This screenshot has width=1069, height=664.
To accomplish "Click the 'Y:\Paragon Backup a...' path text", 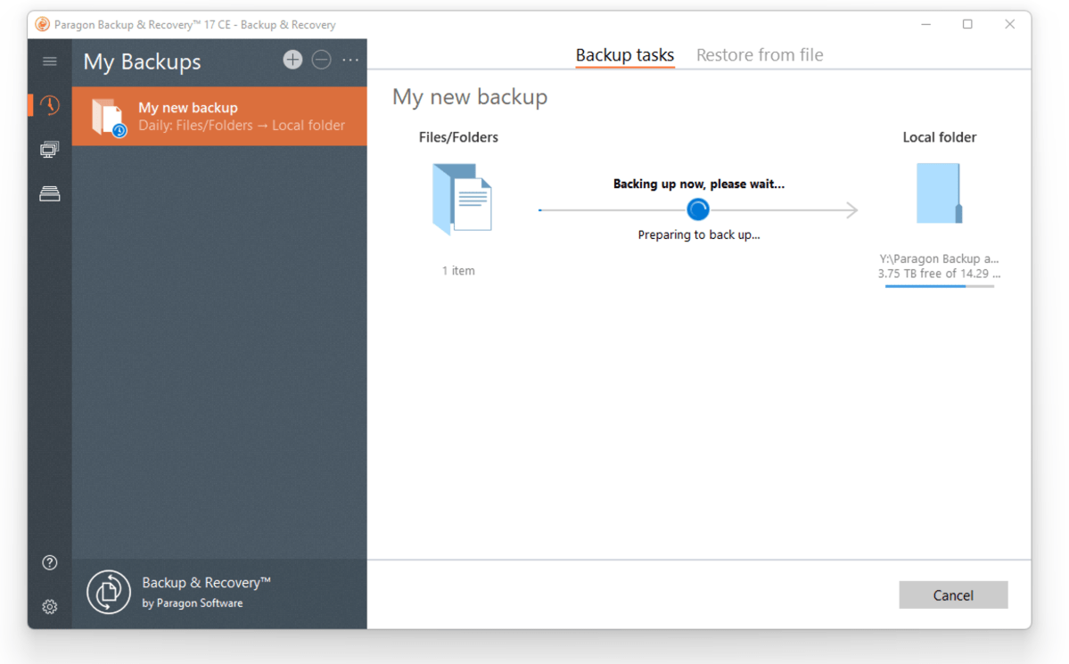I will click(x=939, y=258).
